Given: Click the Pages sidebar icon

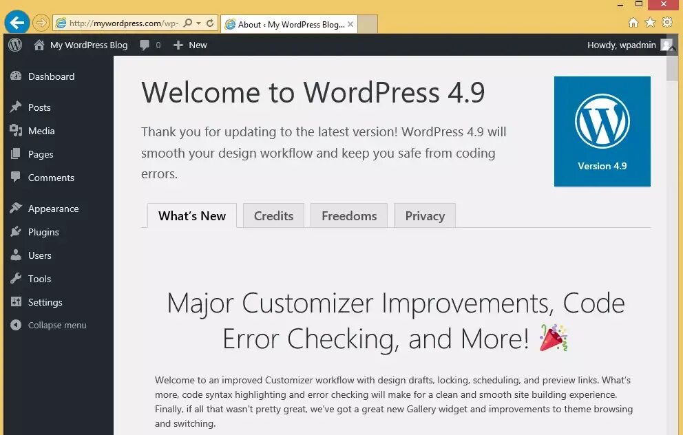Looking at the screenshot, I should (16, 153).
